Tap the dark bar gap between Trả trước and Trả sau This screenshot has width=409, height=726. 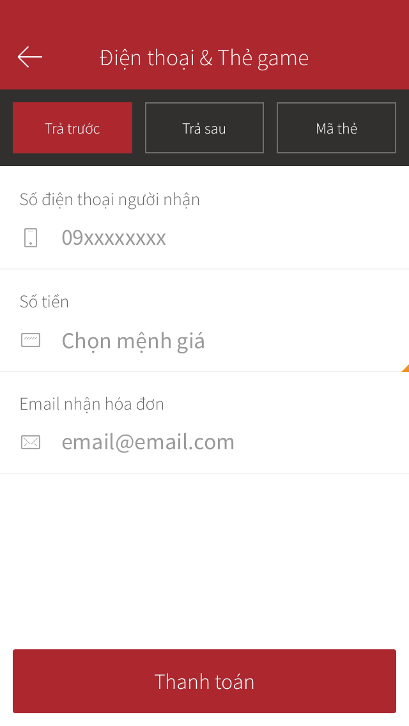[139, 128]
